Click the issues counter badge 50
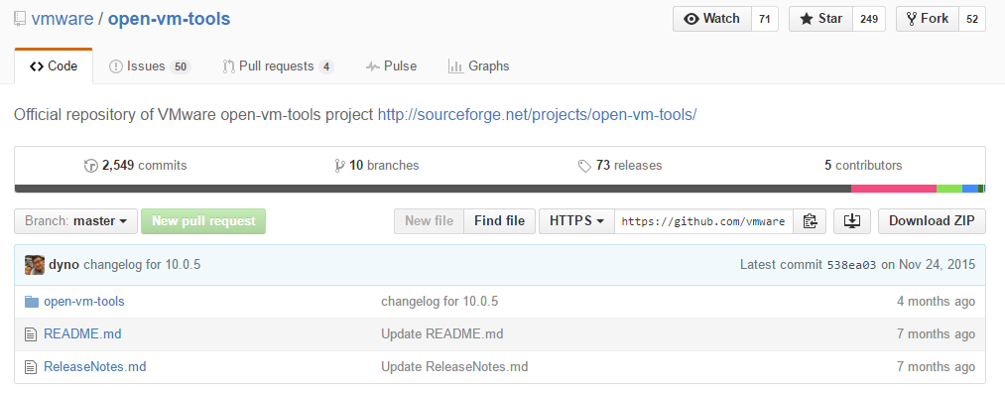 point(181,66)
